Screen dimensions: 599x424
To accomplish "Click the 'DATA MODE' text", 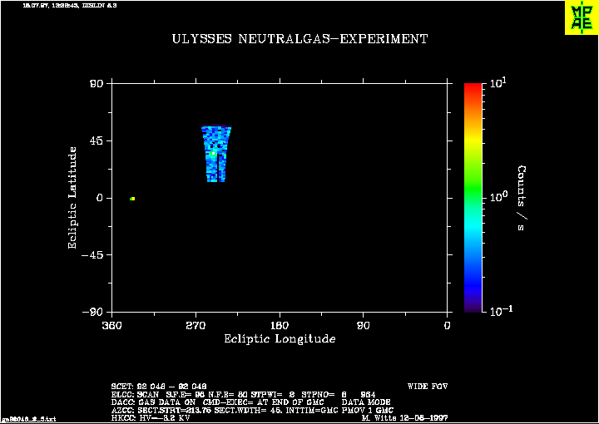I will [366, 402].
